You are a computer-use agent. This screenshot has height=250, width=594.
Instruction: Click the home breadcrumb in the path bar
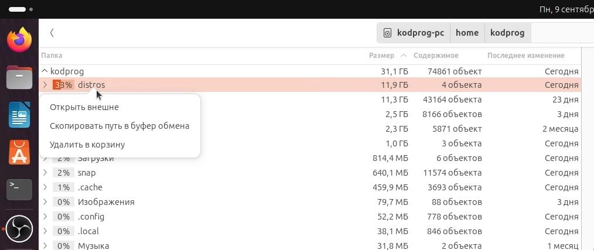[467, 33]
